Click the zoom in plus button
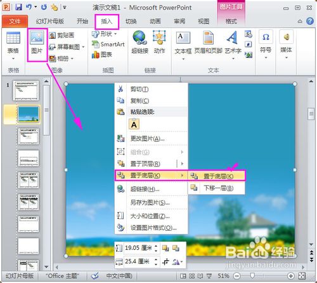The height and width of the screenshot is (283, 317). (x=291, y=276)
